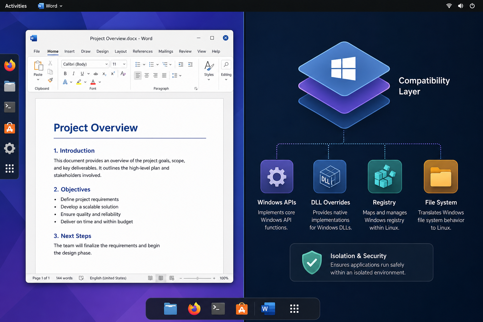Open Paragraph settings dialog launcher

pos(196,89)
